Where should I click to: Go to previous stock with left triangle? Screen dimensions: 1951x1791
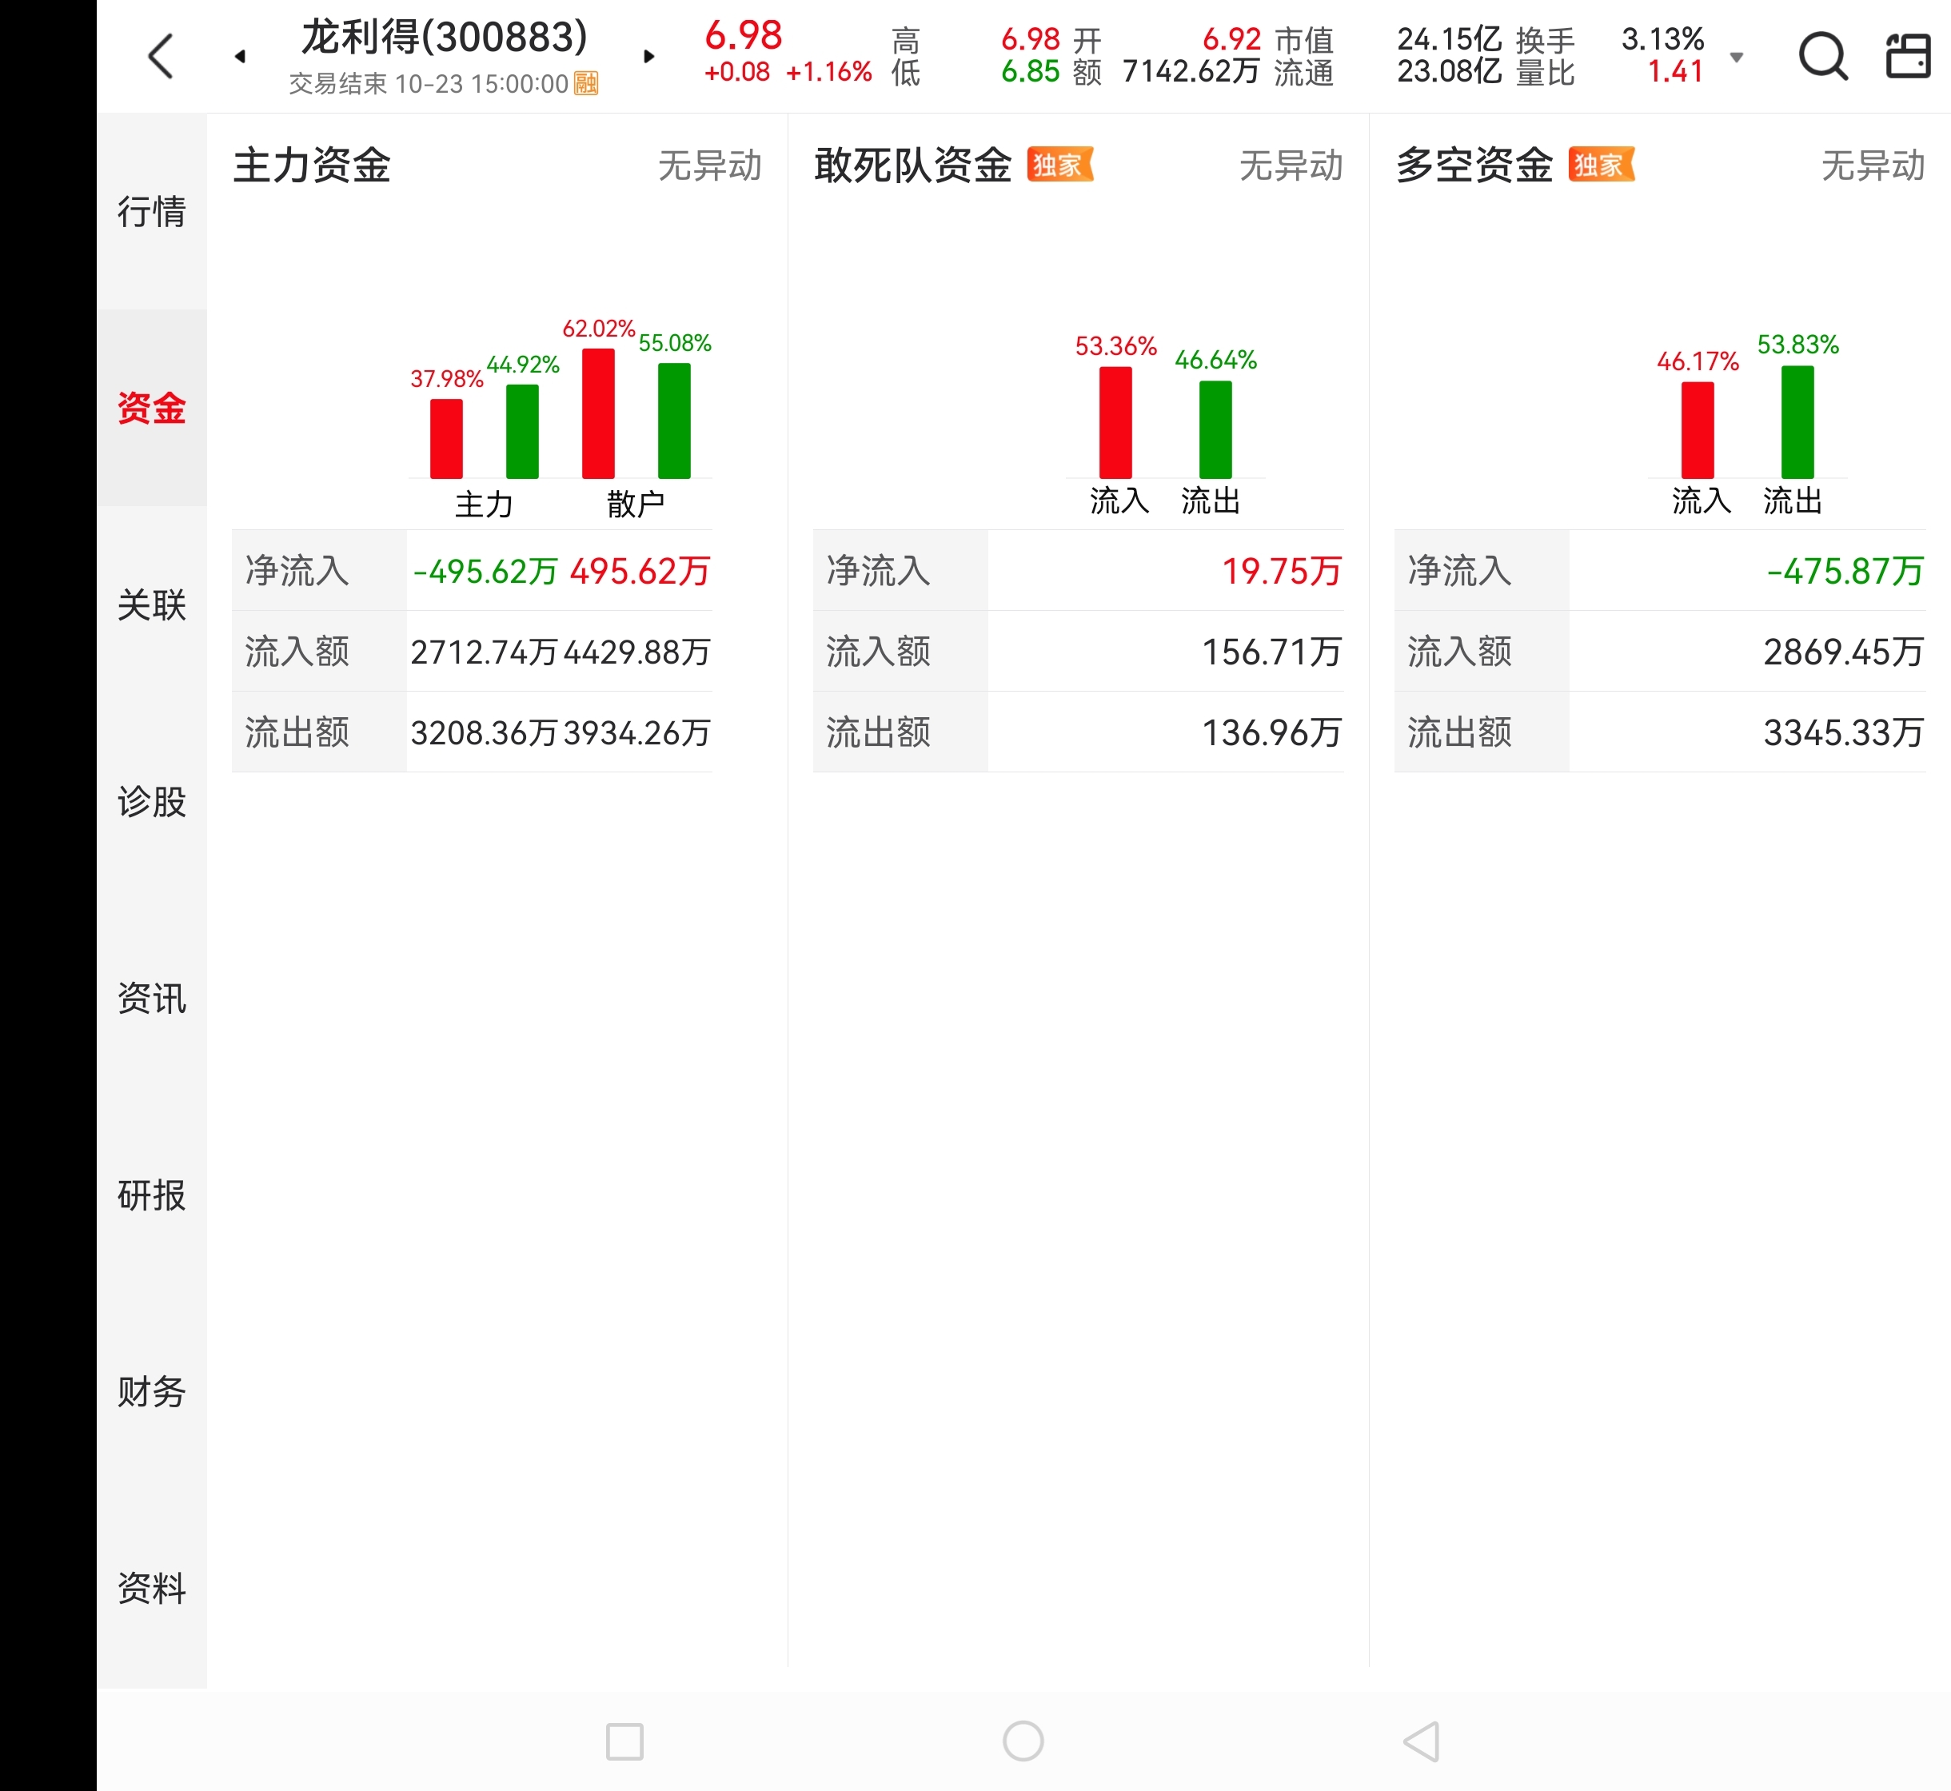coord(241,56)
